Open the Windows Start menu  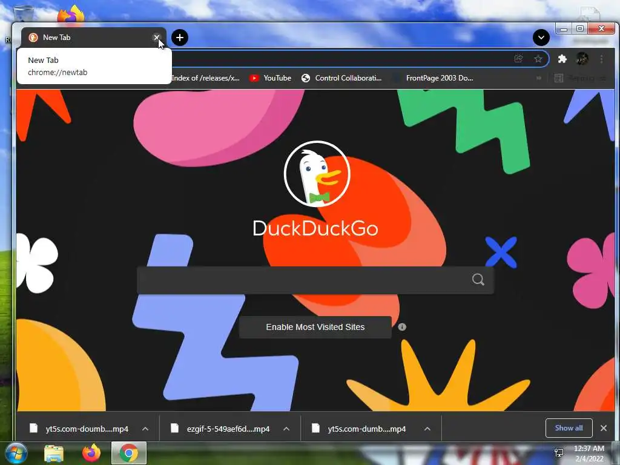pos(16,453)
